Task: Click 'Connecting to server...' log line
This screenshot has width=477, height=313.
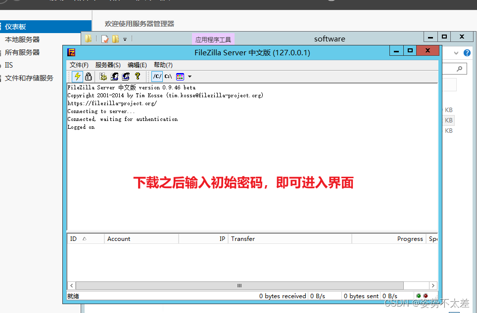Action: [101, 112]
